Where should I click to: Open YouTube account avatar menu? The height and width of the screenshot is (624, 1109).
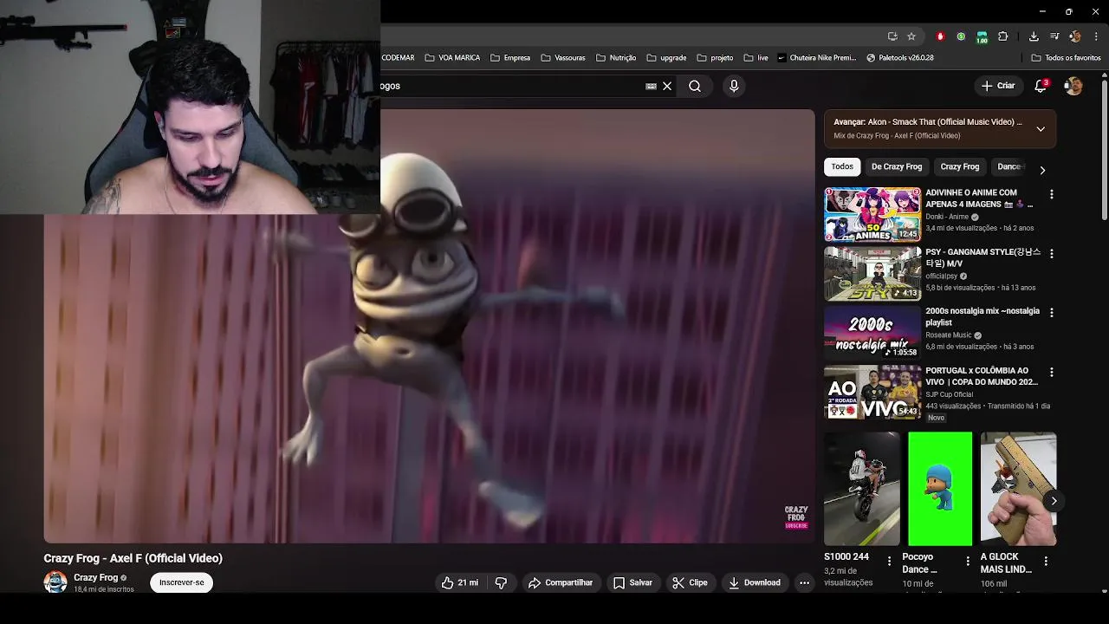1073,86
